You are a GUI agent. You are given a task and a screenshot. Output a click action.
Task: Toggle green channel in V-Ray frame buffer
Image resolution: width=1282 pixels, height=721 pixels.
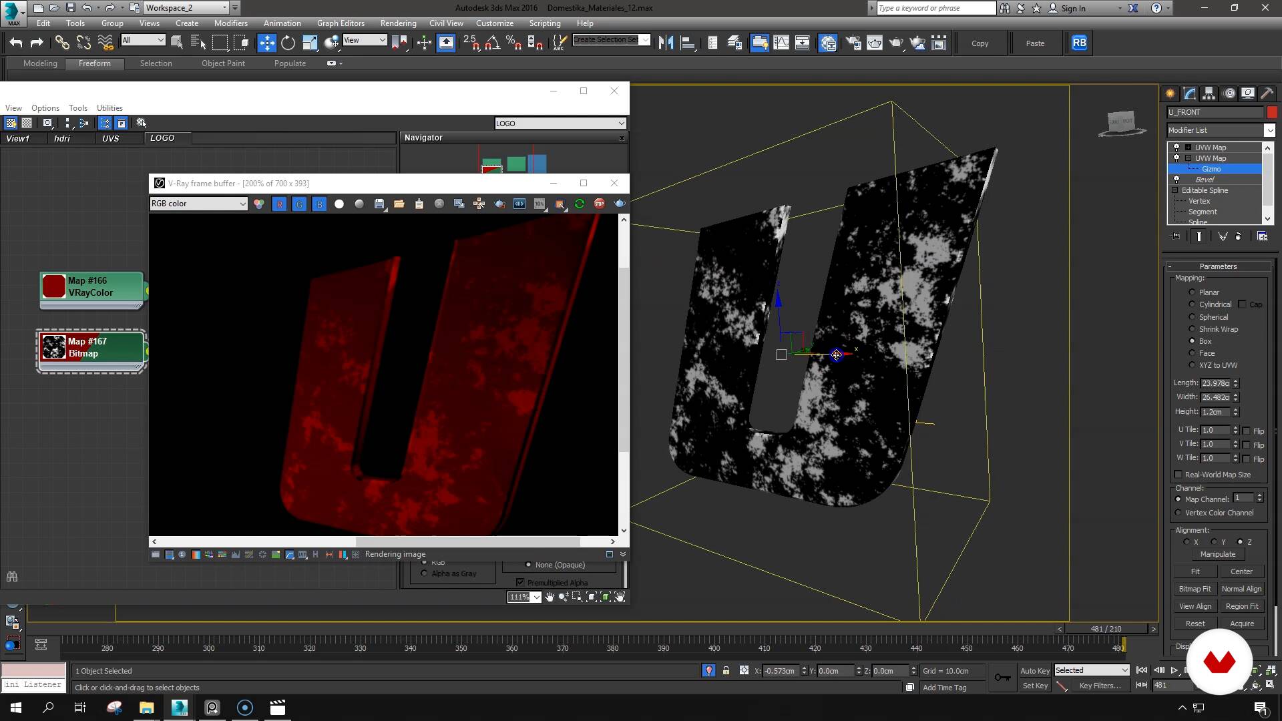pos(299,204)
